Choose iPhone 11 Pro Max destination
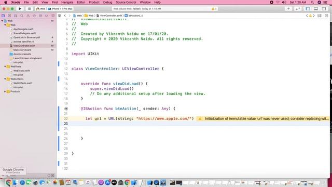Viewport: 332px width, 187px height. click(x=60, y=9)
